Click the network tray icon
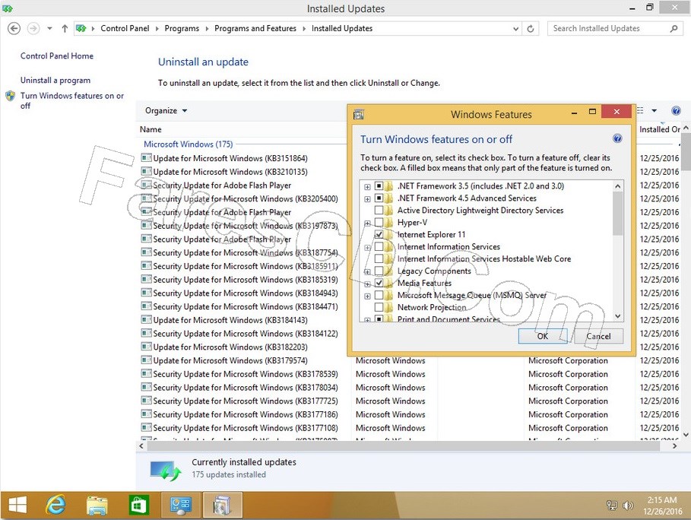This screenshot has height=520, width=691. point(612,506)
